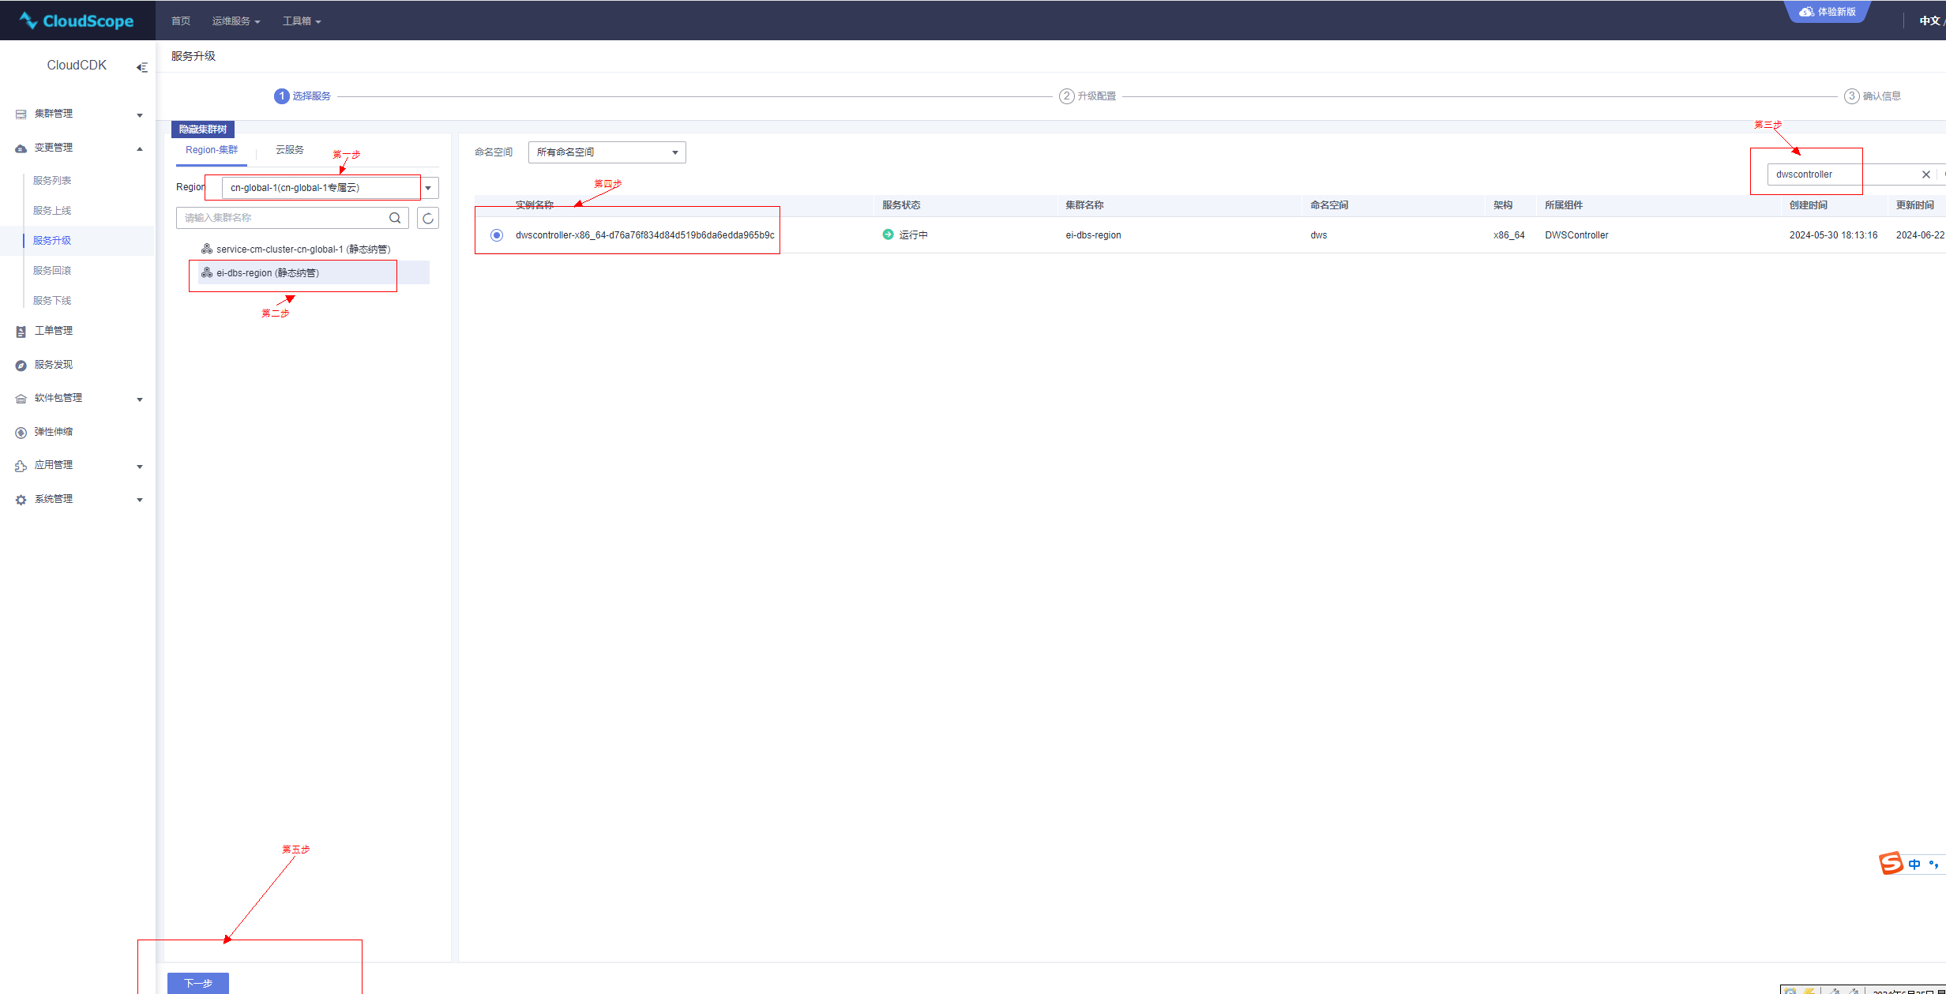Click the 体验新版 badge
The width and height of the screenshot is (1946, 994).
point(1828,12)
